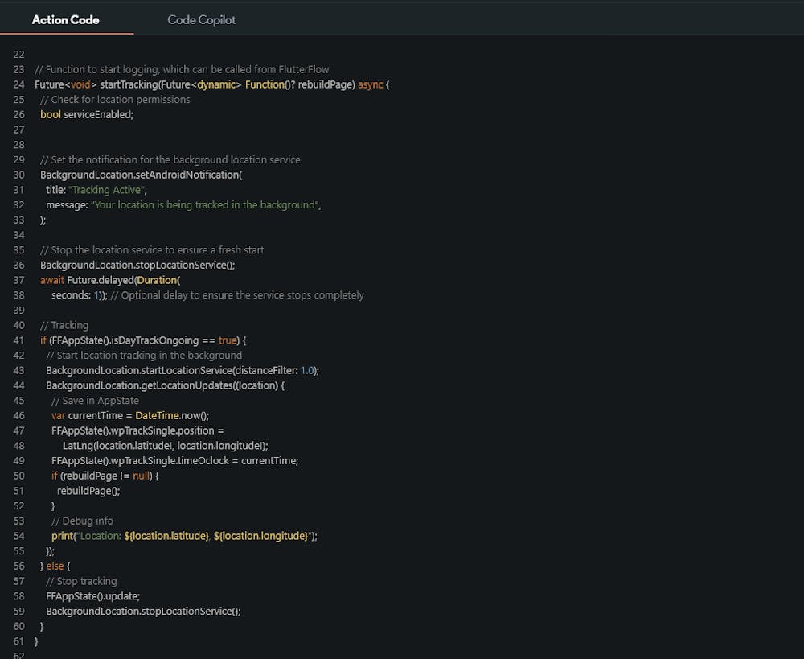The width and height of the screenshot is (804, 659).
Task: Select the Action Code tab
Action: (66, 19)
